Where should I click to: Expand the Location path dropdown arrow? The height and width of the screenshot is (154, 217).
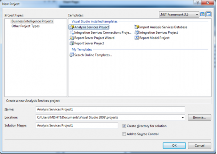(183, 117)
